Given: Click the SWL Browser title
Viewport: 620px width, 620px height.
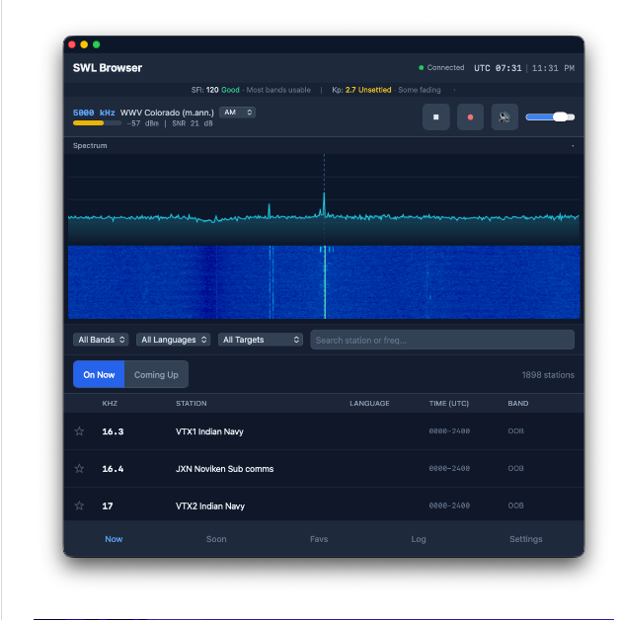Looking at the screenshot, I should 108,68.
